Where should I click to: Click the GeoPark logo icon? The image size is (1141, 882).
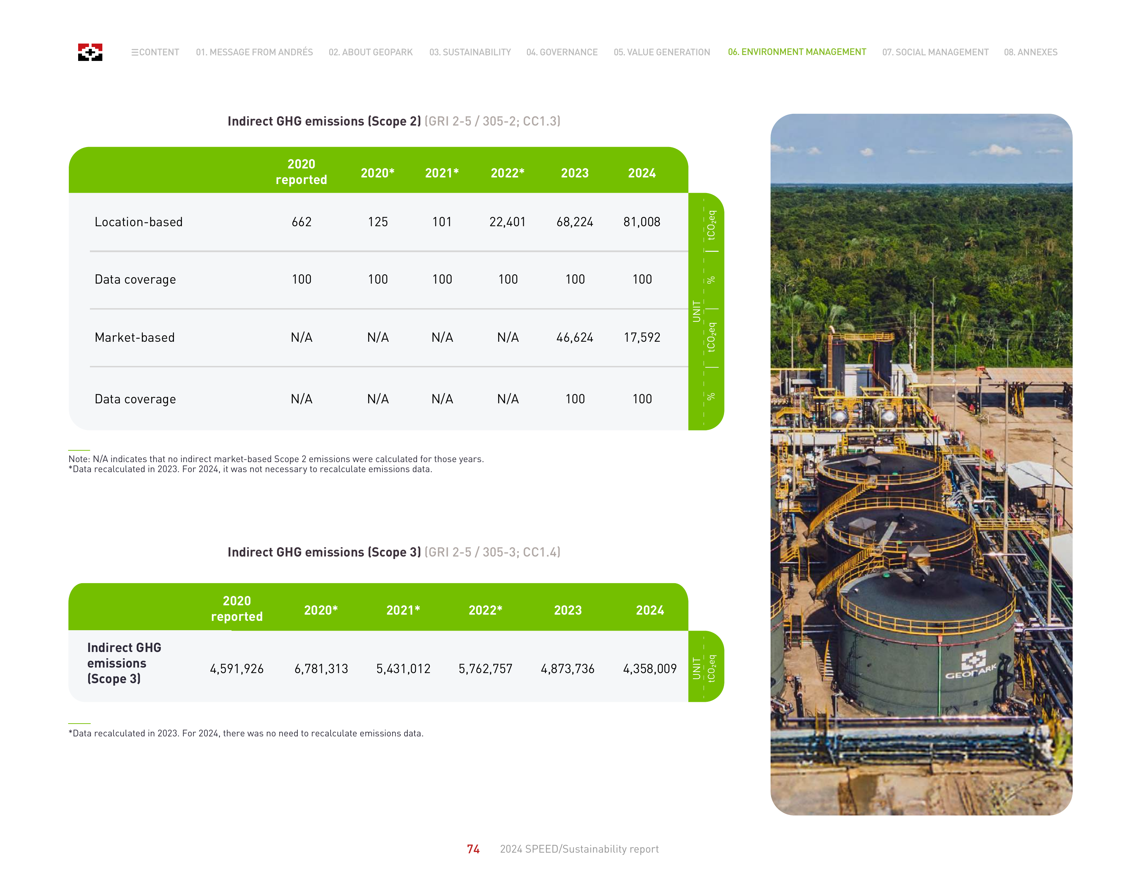[x=90, y=52]
